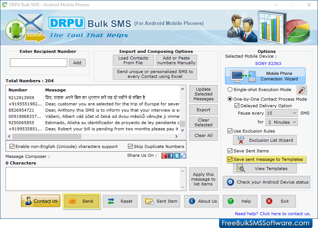This screenshot has width=318, height=228.
Task: Click the envelope icon on Send button
Action: point(72,201)
